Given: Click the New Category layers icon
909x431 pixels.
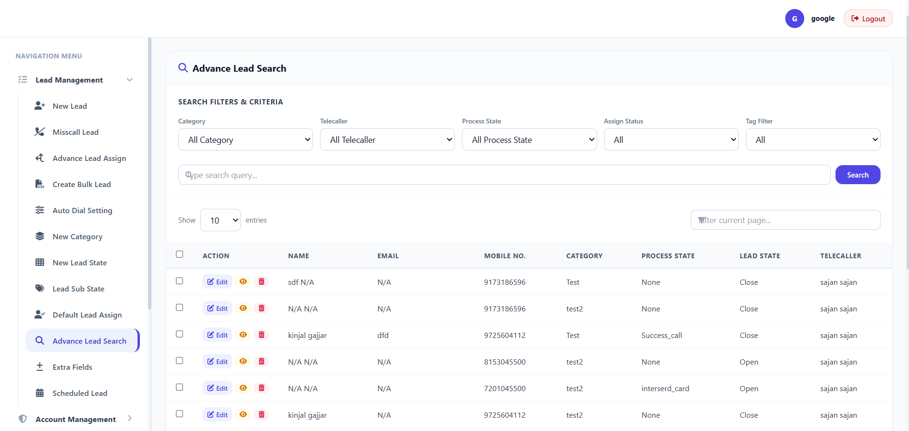Looking at the screenshot, I should tap(40, 236).
